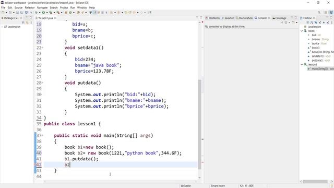
Task: Open the Refactor menu
Action: point(30,7)
